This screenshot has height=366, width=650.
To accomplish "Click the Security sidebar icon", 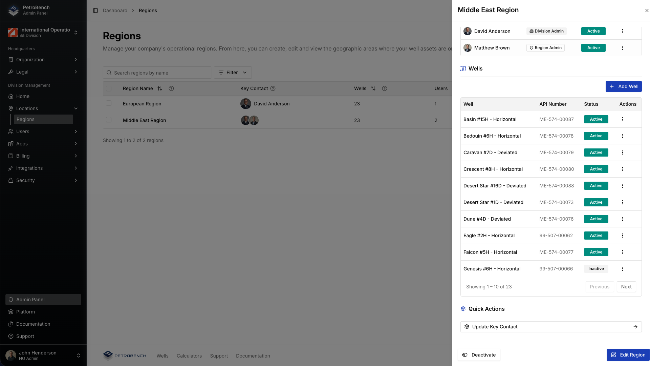I will tap(11, 180).
